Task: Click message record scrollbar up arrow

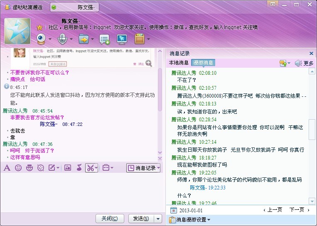Action: (312, 71)
